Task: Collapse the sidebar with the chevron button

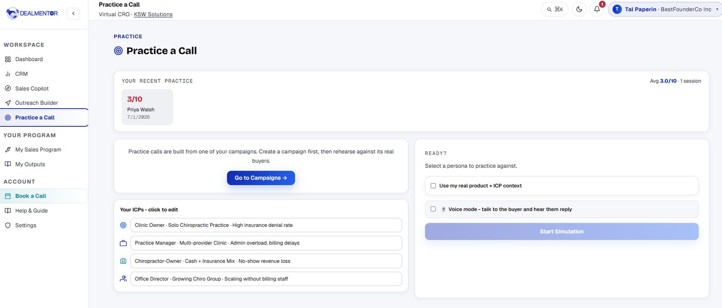Action: [73, 14]
